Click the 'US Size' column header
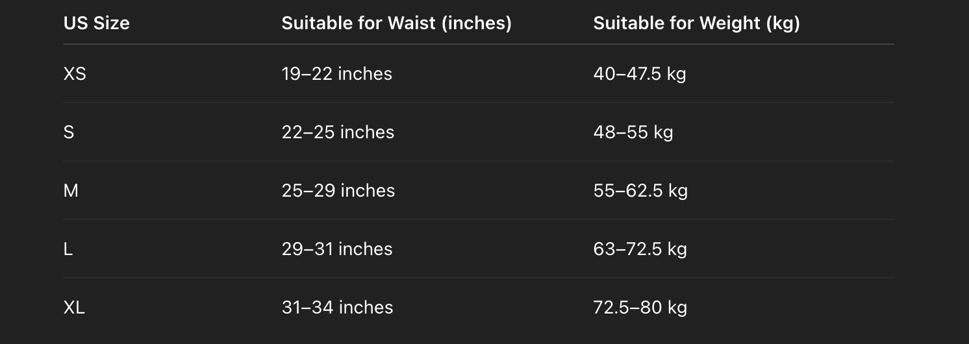The width and height of the screenshot is (969, 344). tap(96, 23)
